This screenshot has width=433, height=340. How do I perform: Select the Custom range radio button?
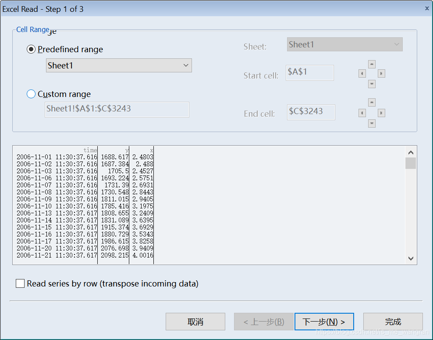pyautogui.click(x=31, y=94)
